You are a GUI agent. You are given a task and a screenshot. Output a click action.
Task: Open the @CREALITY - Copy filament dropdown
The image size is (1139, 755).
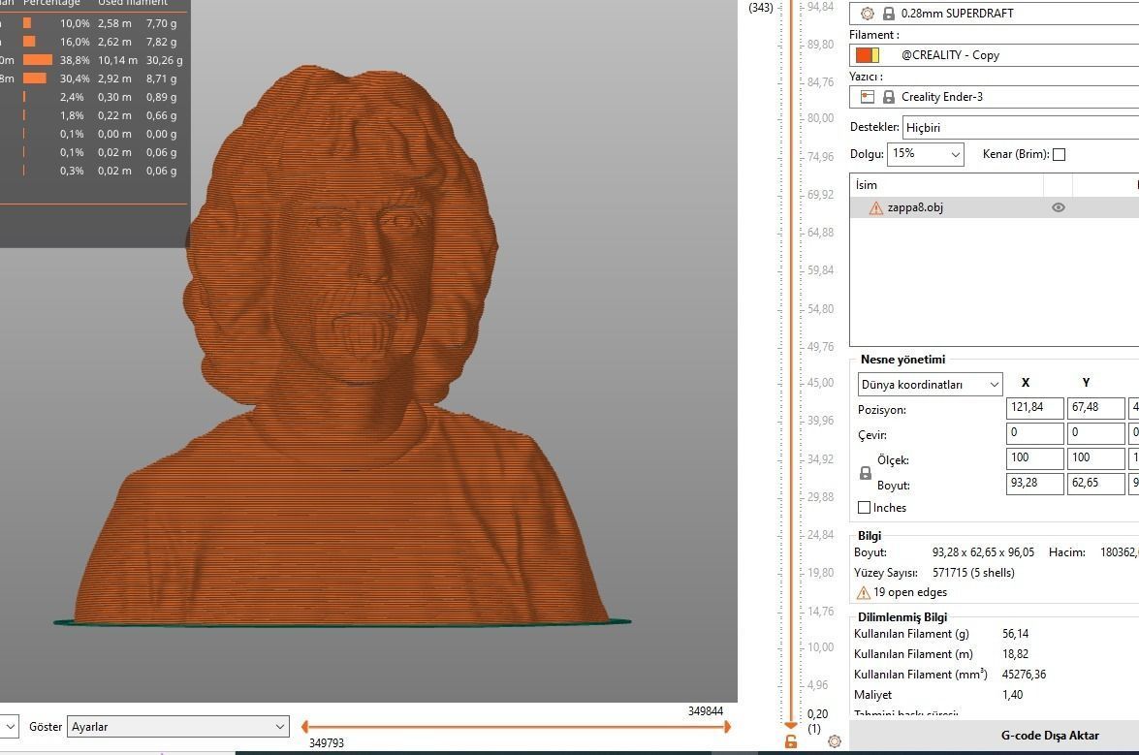click(x=997, y=55)
